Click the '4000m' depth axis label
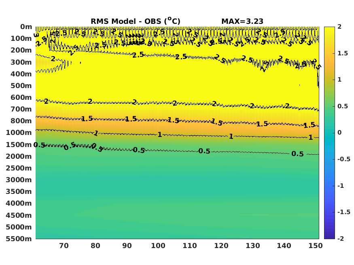Image resolution: width=354 pixels, height=265 pixels. tap(19, 203)
